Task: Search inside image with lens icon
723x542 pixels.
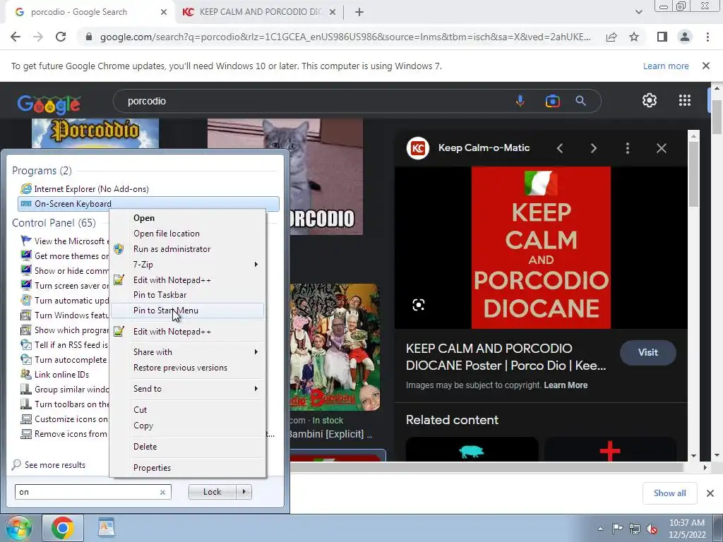Action: (x=418, y=305)
